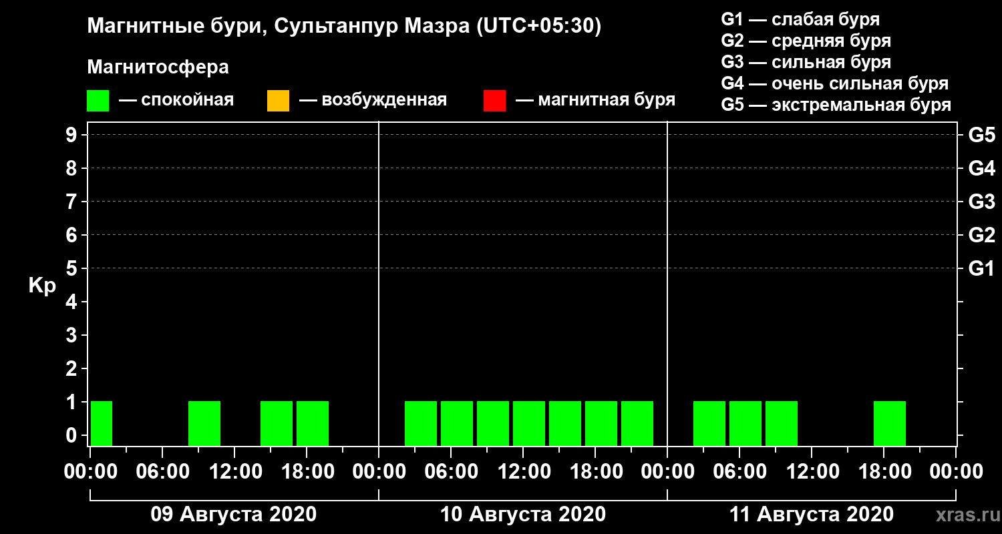Viewport: 1002px width, 534px height.
Task: Click the green 'спокойная' legend swatch
Action: 98,100
